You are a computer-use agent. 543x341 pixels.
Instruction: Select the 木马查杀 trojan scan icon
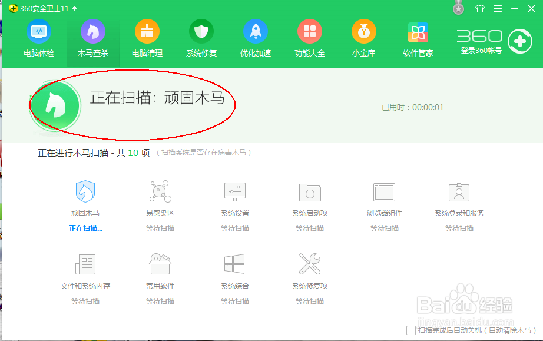(x=93, y=31)
